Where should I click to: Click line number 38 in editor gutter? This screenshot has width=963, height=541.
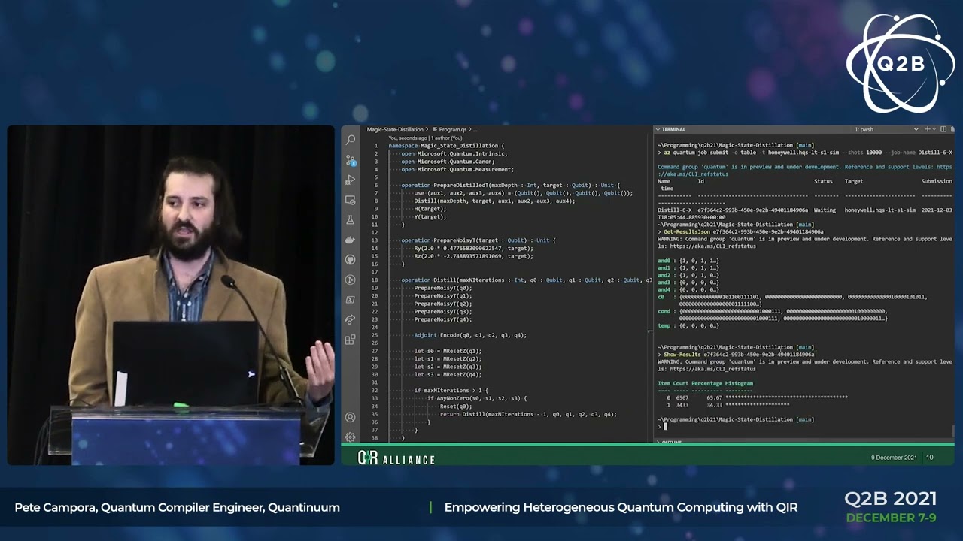coord(375,437)
